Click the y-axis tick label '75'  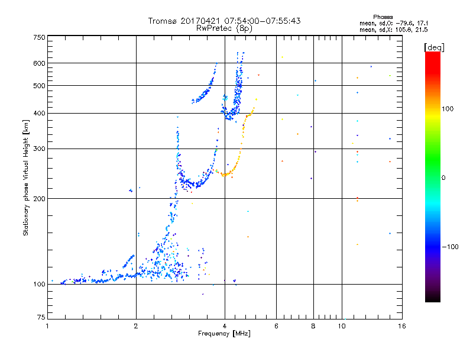(x=41, y=317)
